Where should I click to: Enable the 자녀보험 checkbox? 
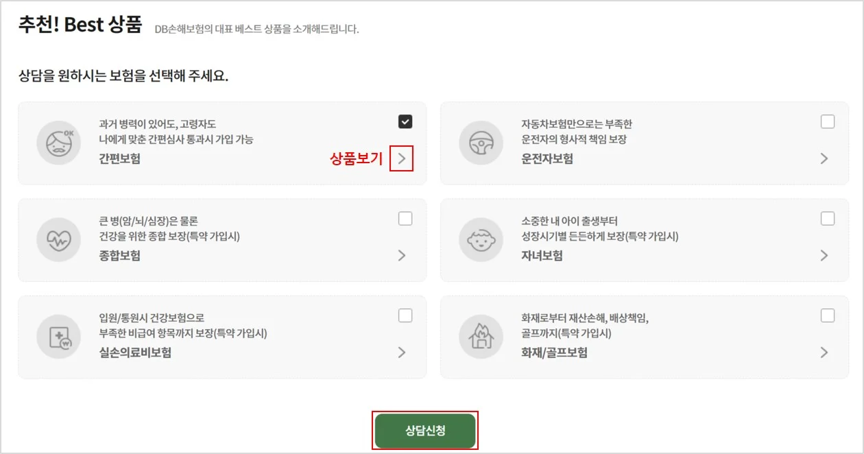point(827,217)
